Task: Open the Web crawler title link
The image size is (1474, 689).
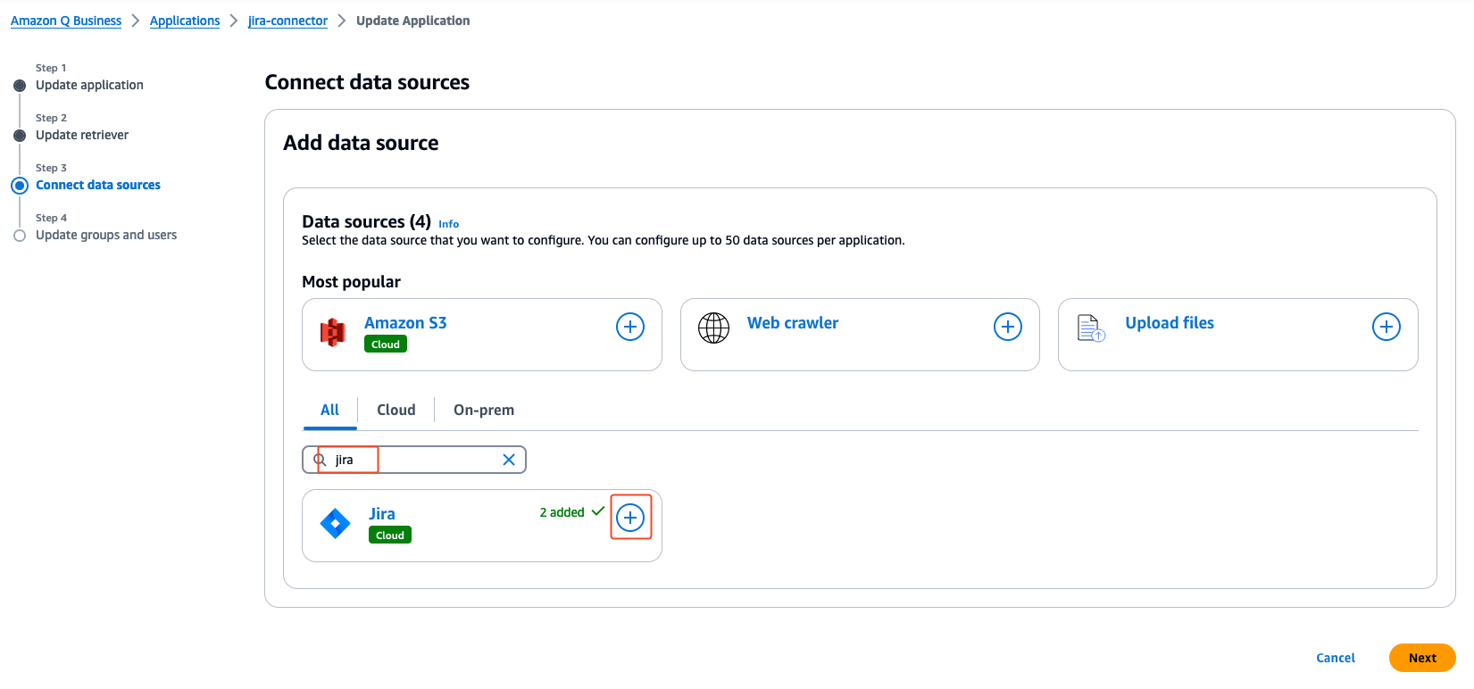Action: point(793,323)
